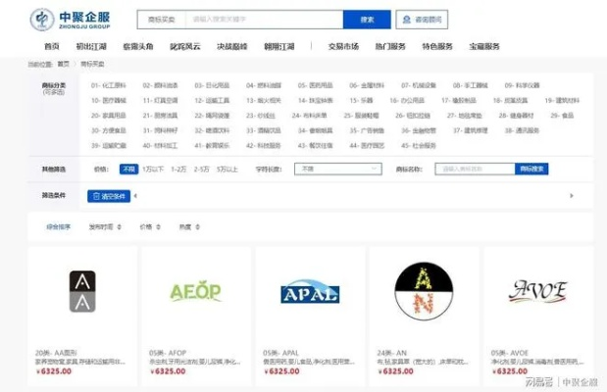
Task: Toggle trademark class 01 filter
Action: [x=109, y=85]
